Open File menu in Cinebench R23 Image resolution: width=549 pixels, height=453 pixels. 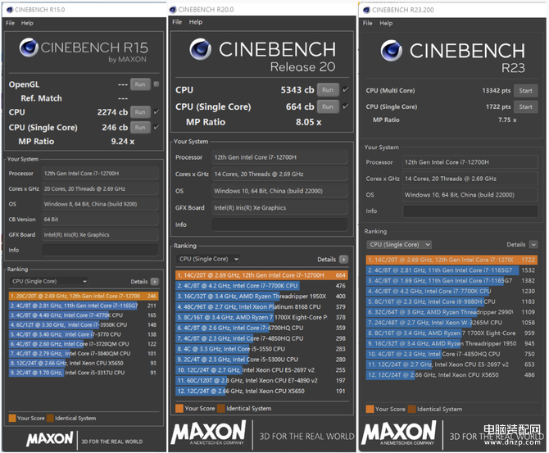368,23
